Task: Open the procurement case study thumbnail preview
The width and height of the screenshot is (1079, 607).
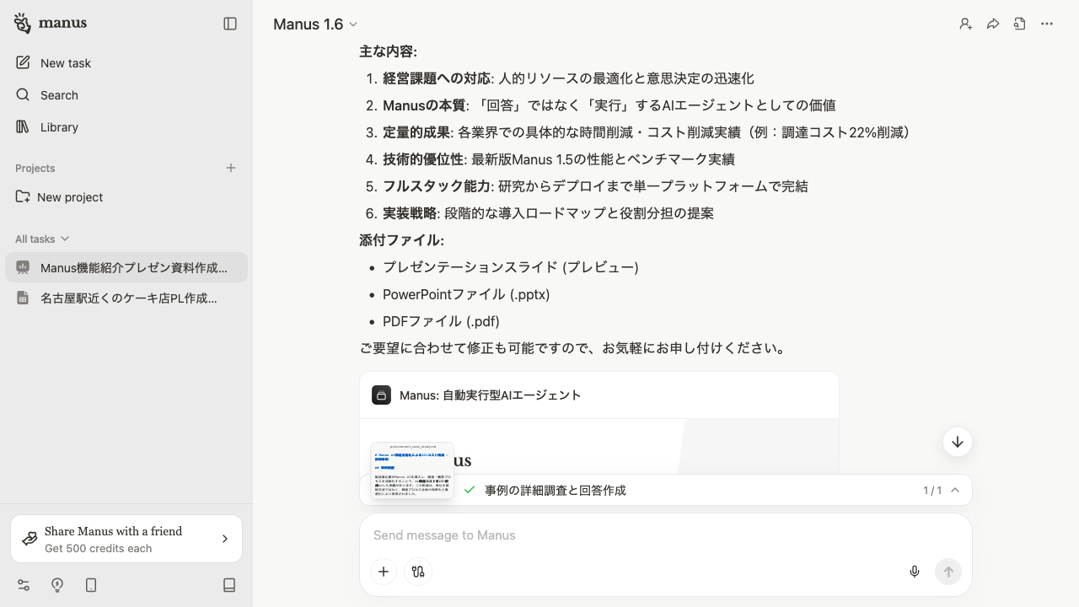Action: pos(412,470)
